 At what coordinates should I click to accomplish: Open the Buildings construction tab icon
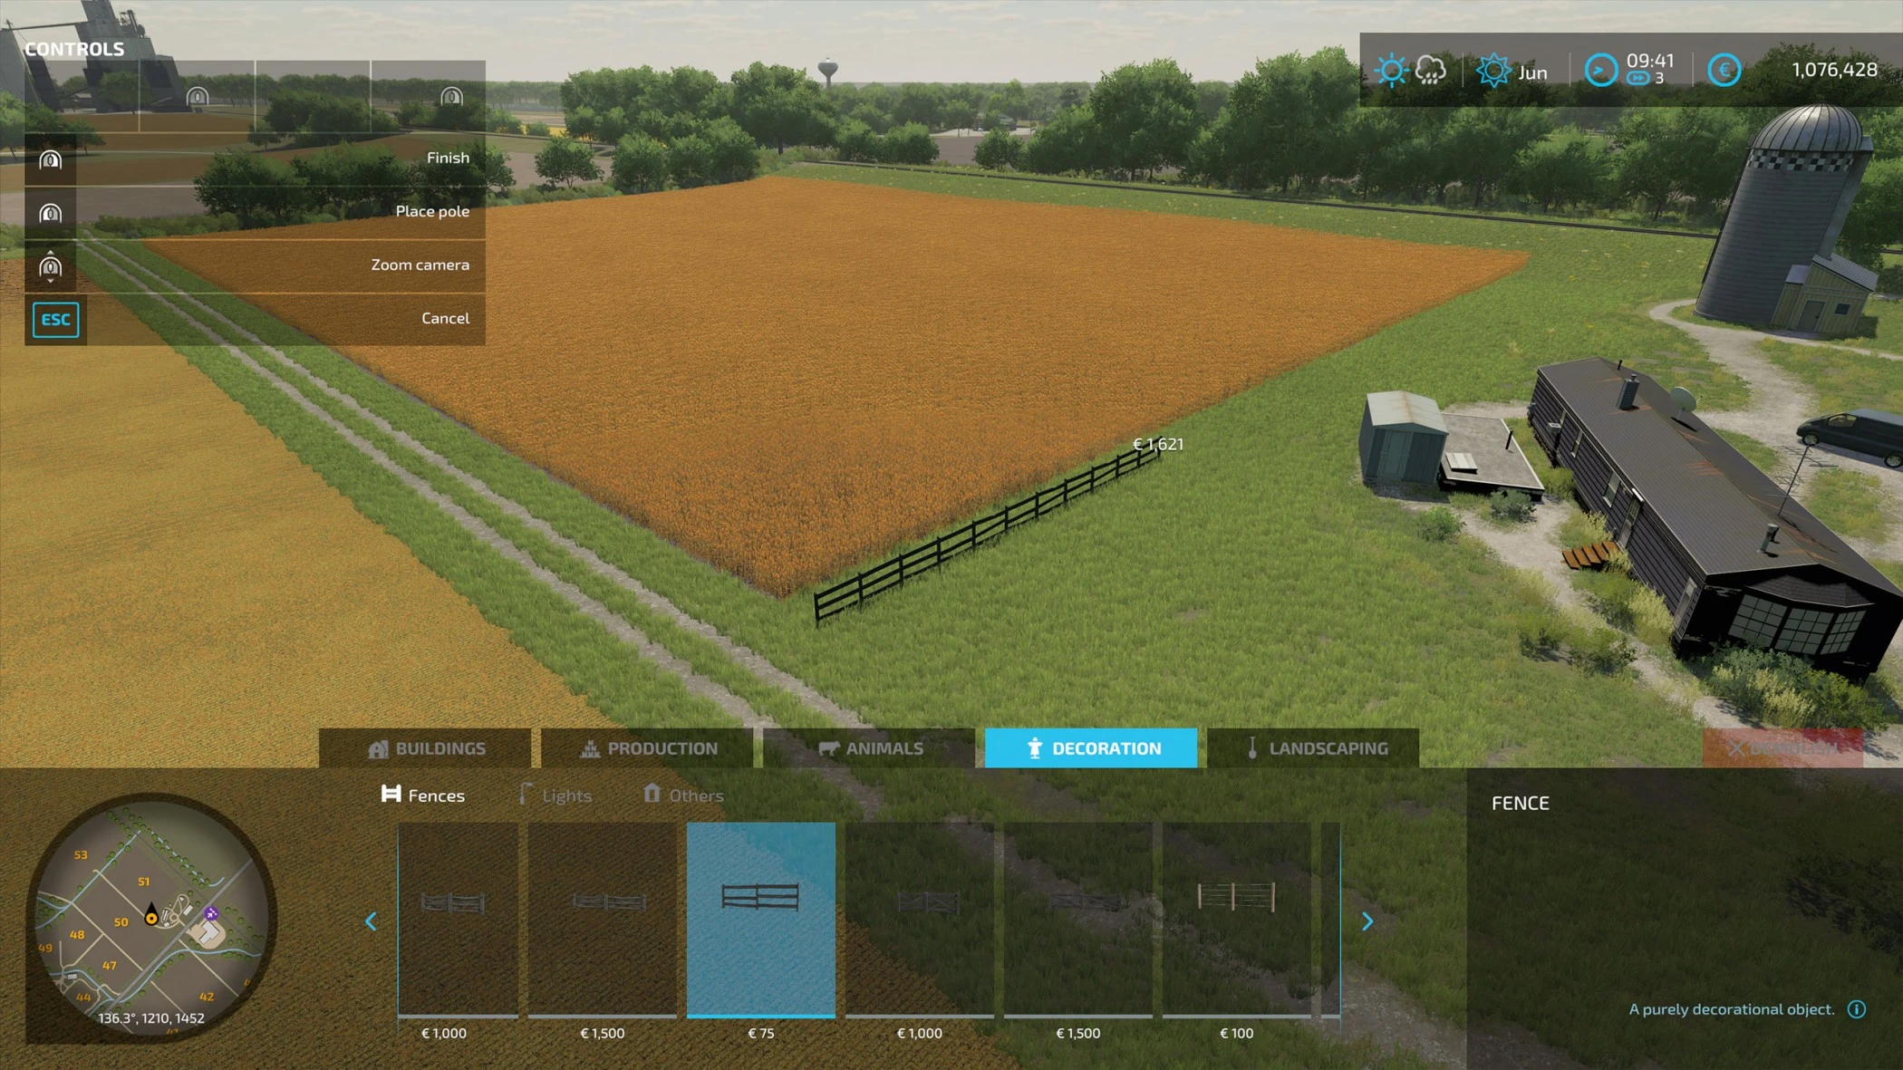coord(378,748)
